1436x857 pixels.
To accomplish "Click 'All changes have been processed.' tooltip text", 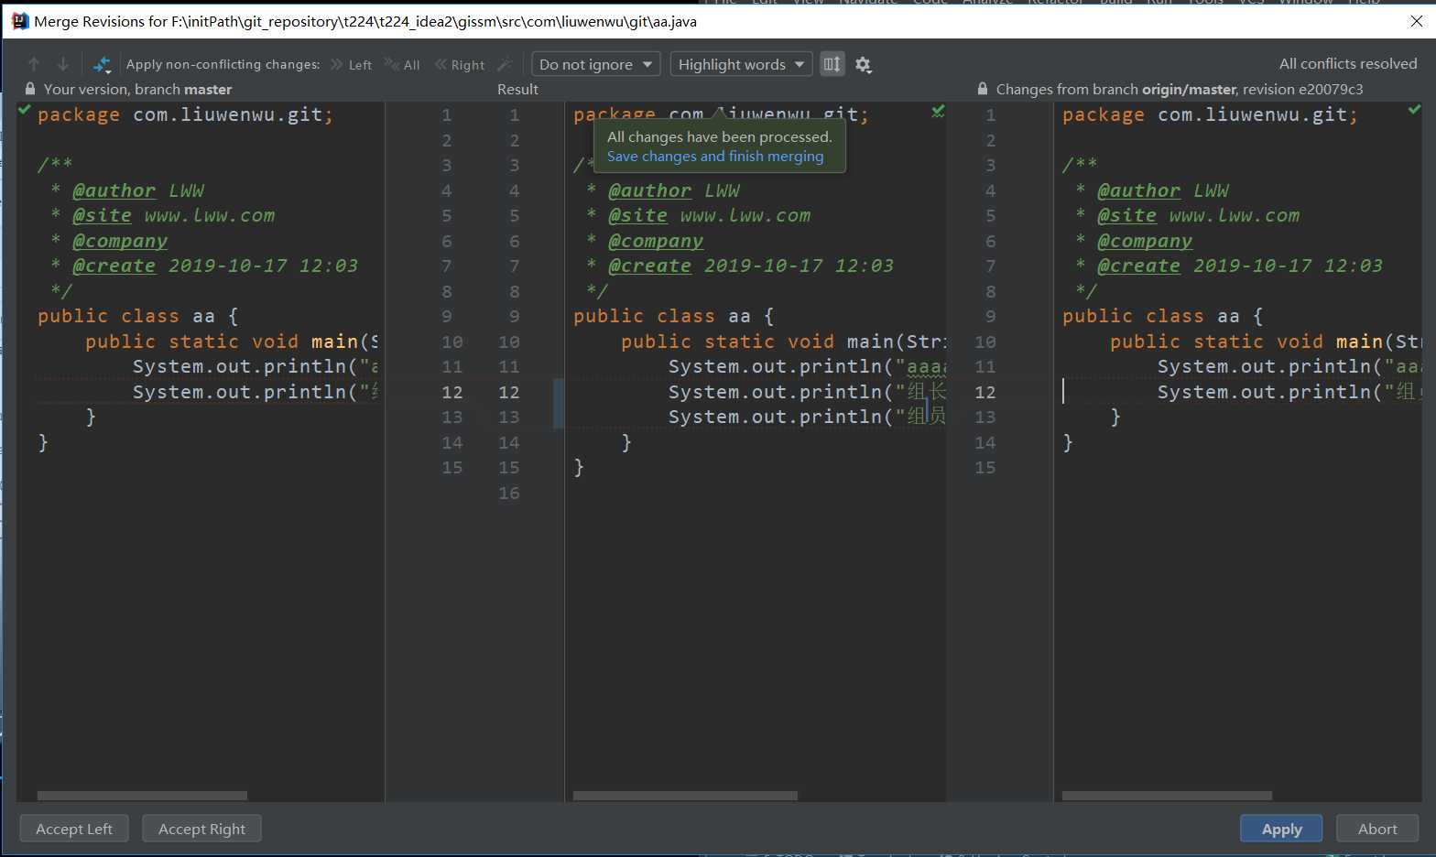I will 720,136.
